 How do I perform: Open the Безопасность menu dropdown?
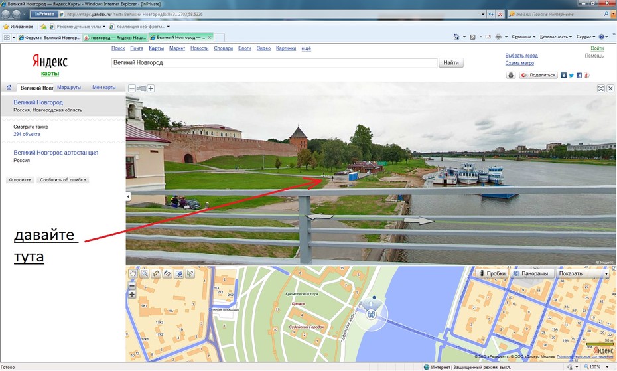click(x=555, y=37)
